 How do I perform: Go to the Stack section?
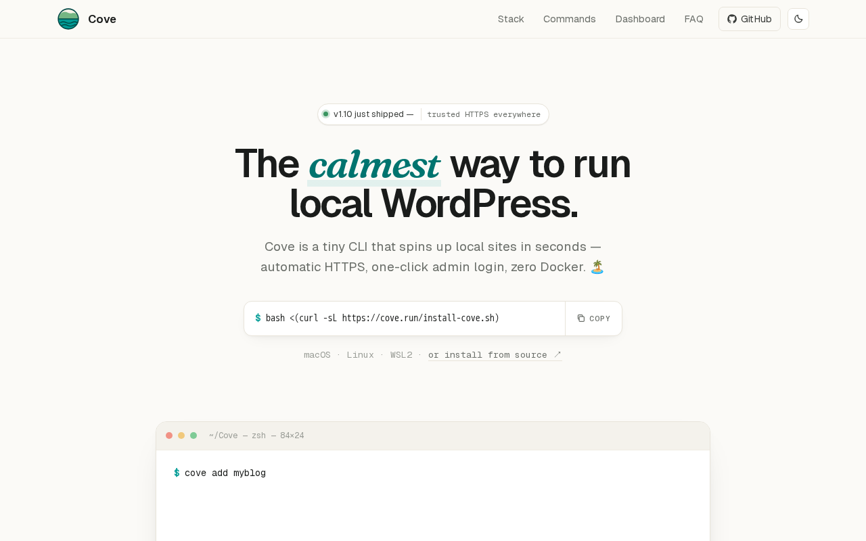click(x=511, y=19)
